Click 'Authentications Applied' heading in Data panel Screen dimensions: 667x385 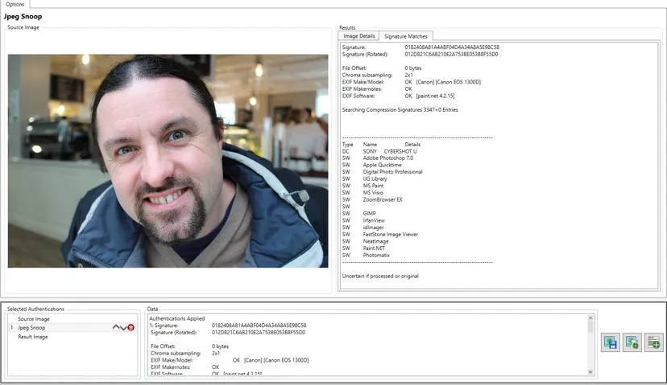pos(177,318)
